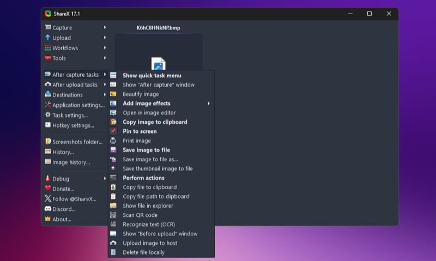Expand the Capture submenu arrow
Image resolution: width=436 pixels, height=261 pixels.
[105, 27]
